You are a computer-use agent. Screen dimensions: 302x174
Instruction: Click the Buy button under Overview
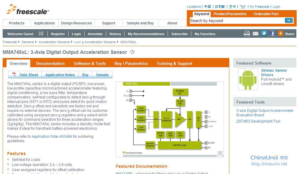click(85, 75)
